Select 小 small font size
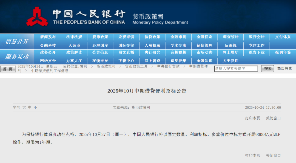Screen dimensions: 296x163 (x=35, y=108)
